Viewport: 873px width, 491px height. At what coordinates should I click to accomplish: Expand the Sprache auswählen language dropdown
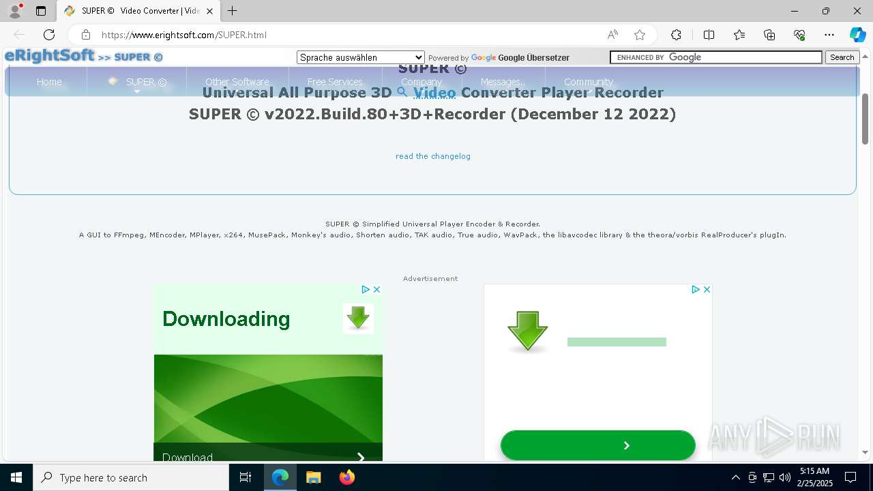coord(361,57)
